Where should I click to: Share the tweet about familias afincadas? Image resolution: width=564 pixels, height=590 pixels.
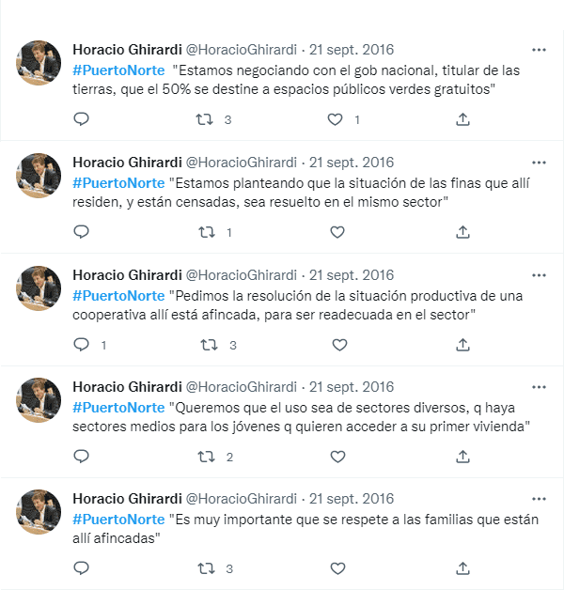462,568
